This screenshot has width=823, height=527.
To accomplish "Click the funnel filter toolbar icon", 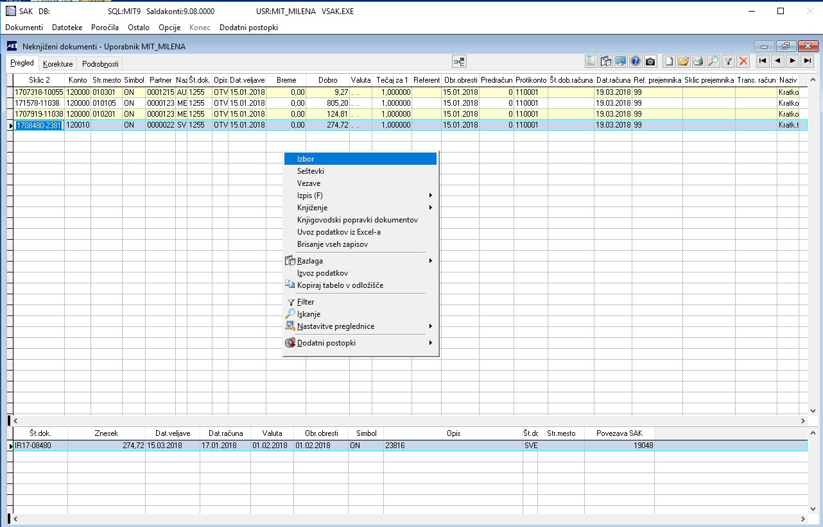I will (729, 62).
